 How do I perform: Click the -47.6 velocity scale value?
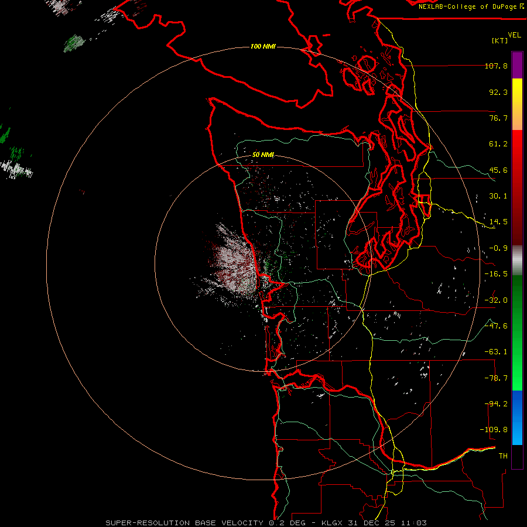pyautogui.click(x=496, y=326)
